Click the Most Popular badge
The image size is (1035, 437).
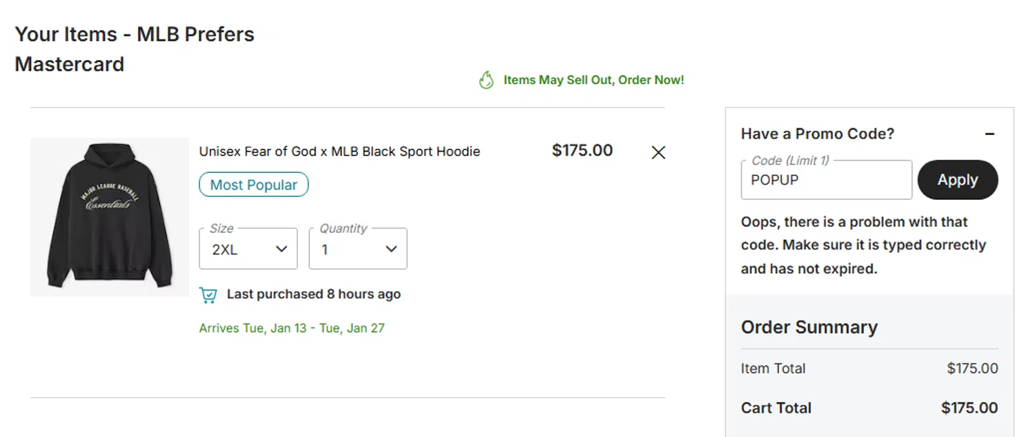pos(253,185)
